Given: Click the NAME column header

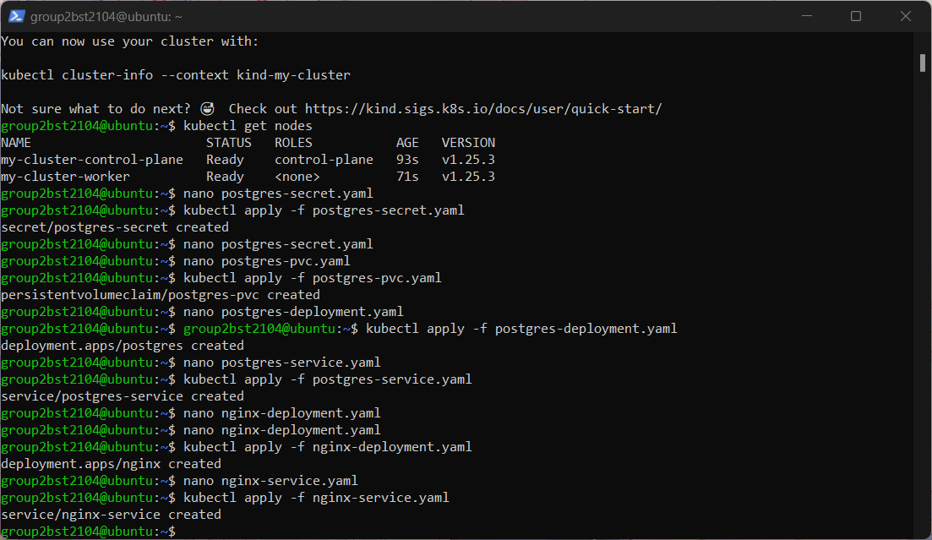Looking at the screenshot, I should tap(16, 143).
